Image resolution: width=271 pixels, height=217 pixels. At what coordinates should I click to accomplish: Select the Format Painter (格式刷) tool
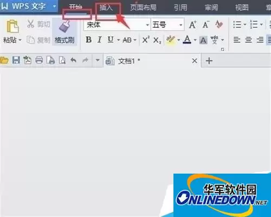64,31
